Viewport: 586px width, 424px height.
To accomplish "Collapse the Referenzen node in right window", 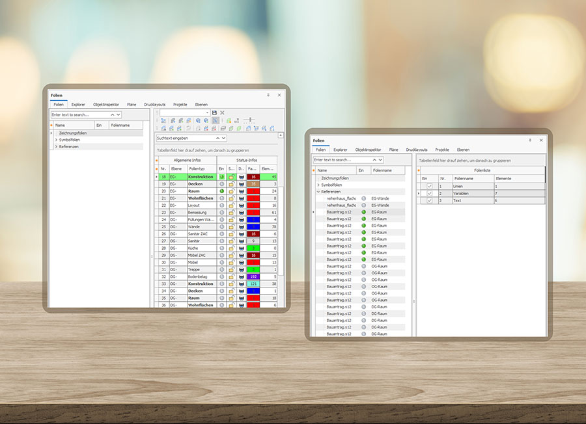I will [x=318, y=192].
